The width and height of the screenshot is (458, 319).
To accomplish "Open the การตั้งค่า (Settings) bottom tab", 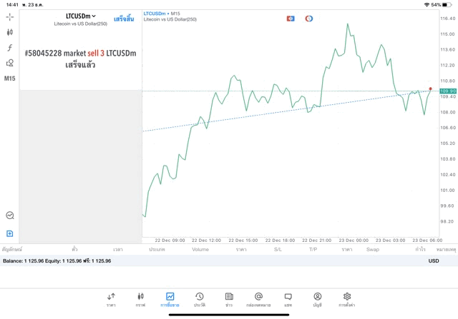I will coord(347,300).
